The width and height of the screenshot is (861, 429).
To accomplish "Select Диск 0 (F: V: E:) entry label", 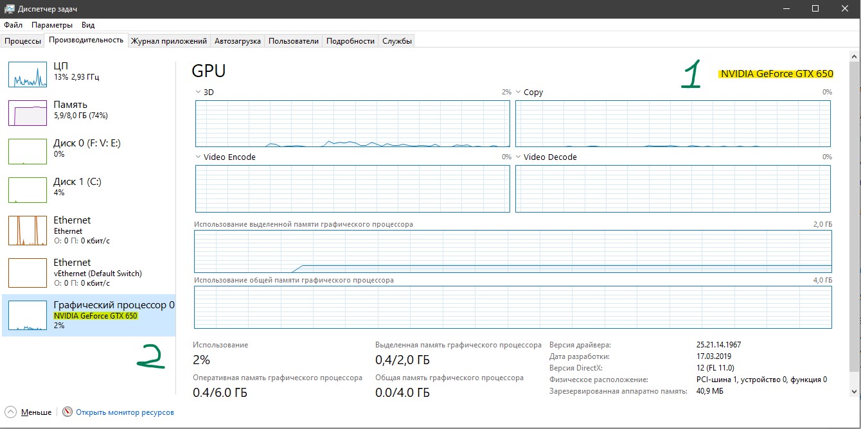I will (87, 143).
